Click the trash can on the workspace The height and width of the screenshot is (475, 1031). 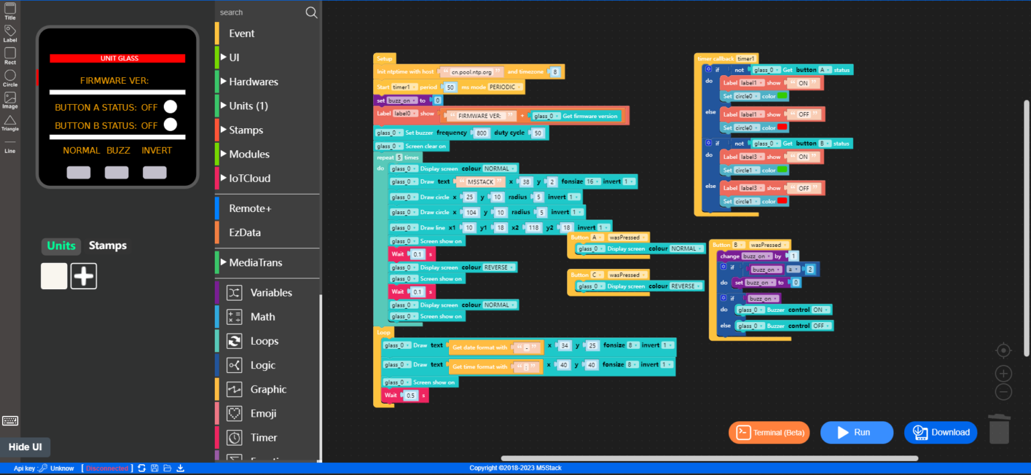tap(999, 429)
